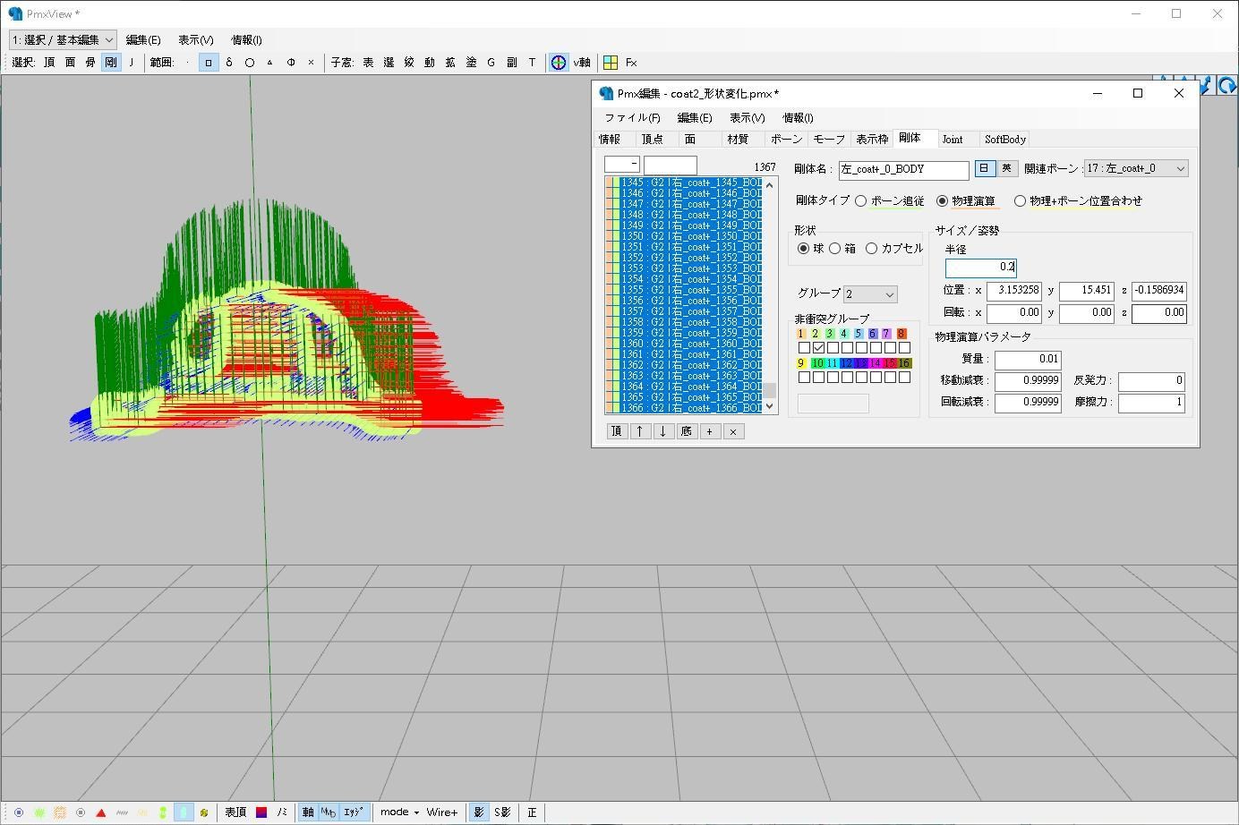This screenshot has width=1239, height=825.
Task: Select 物理+ボーン位置合わせ rigid body type
Action: (x=1078, y=201)
